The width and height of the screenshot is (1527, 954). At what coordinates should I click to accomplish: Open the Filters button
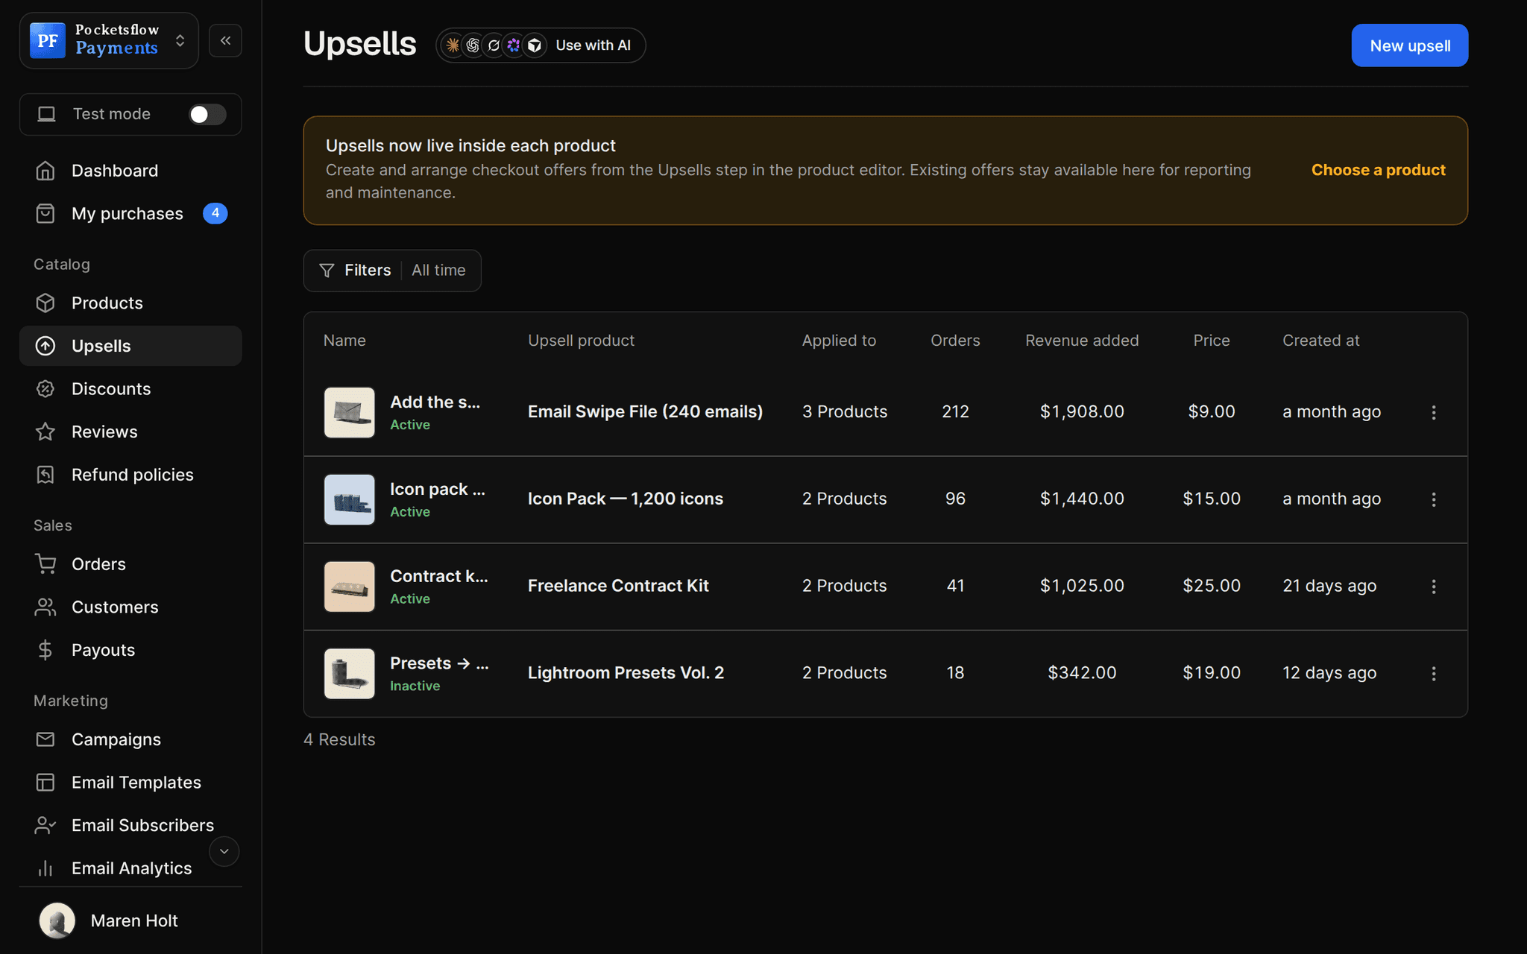coord(356,271)
